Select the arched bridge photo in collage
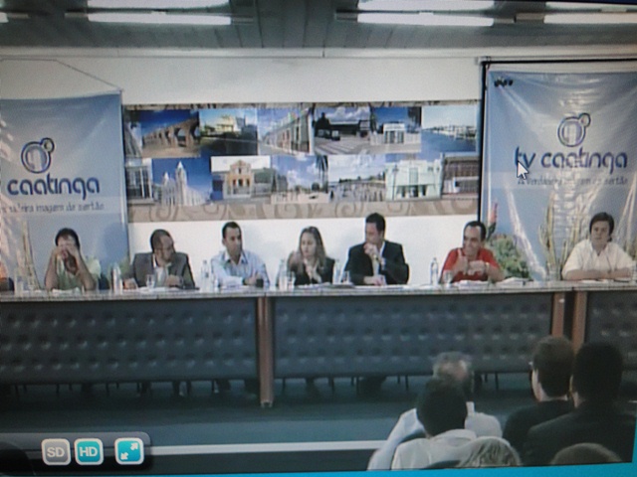This screenshot has width=637, height=477. [x=162, y=132]
